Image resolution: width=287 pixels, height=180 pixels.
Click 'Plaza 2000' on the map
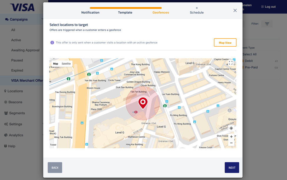click(x=97, y=109)
